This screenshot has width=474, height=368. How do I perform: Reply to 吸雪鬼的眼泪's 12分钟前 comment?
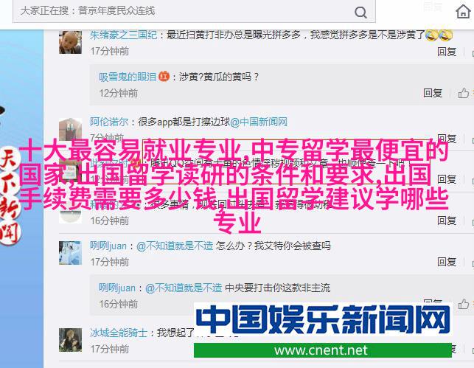[x=433, y=93]
